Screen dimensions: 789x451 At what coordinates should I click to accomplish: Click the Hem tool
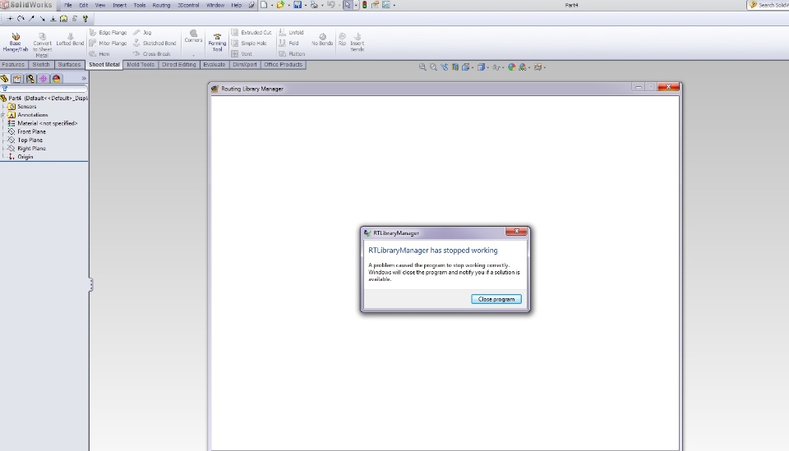[x=99, y=53]
